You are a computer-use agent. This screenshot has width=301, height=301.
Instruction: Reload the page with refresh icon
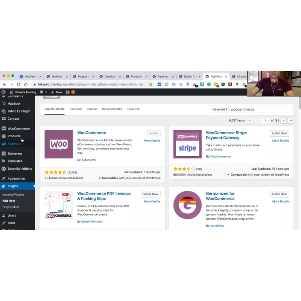pyautogui.click(x=19, y=84)
